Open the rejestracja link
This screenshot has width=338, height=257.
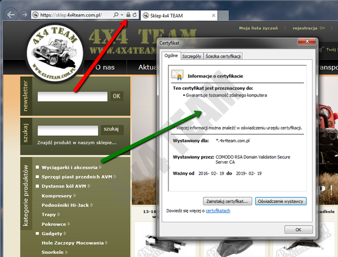click(305, 28)
